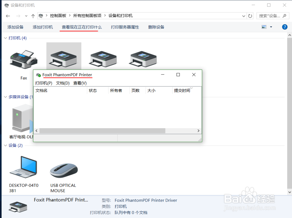Click 删除设备 in the toolbar

(156, 27)
